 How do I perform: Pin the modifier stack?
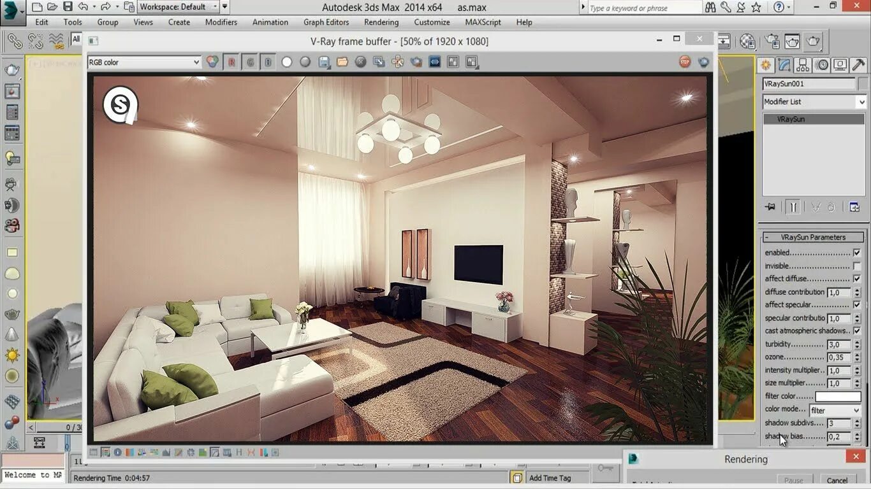click(x=770, y=207)
